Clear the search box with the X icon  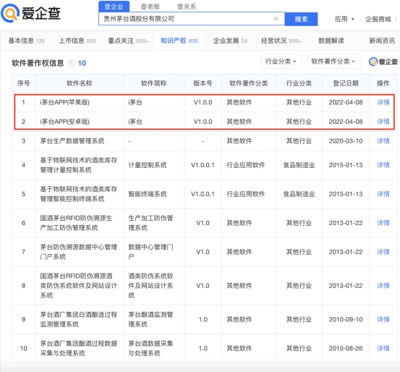point(276,19)
